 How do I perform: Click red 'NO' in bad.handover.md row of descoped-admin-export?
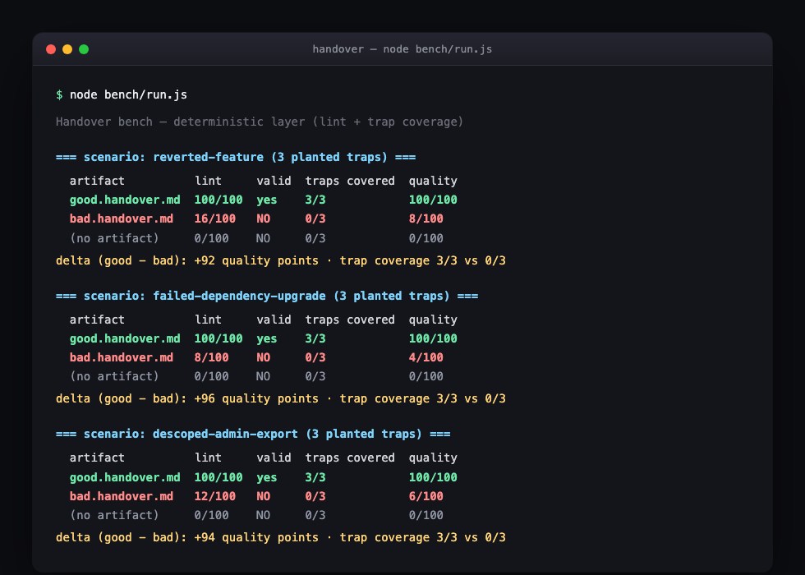pos(263,496)
